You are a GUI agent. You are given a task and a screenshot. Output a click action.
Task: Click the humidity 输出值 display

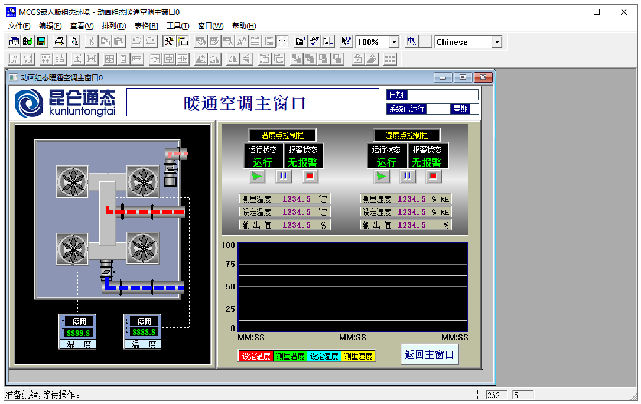pos(412,225)
